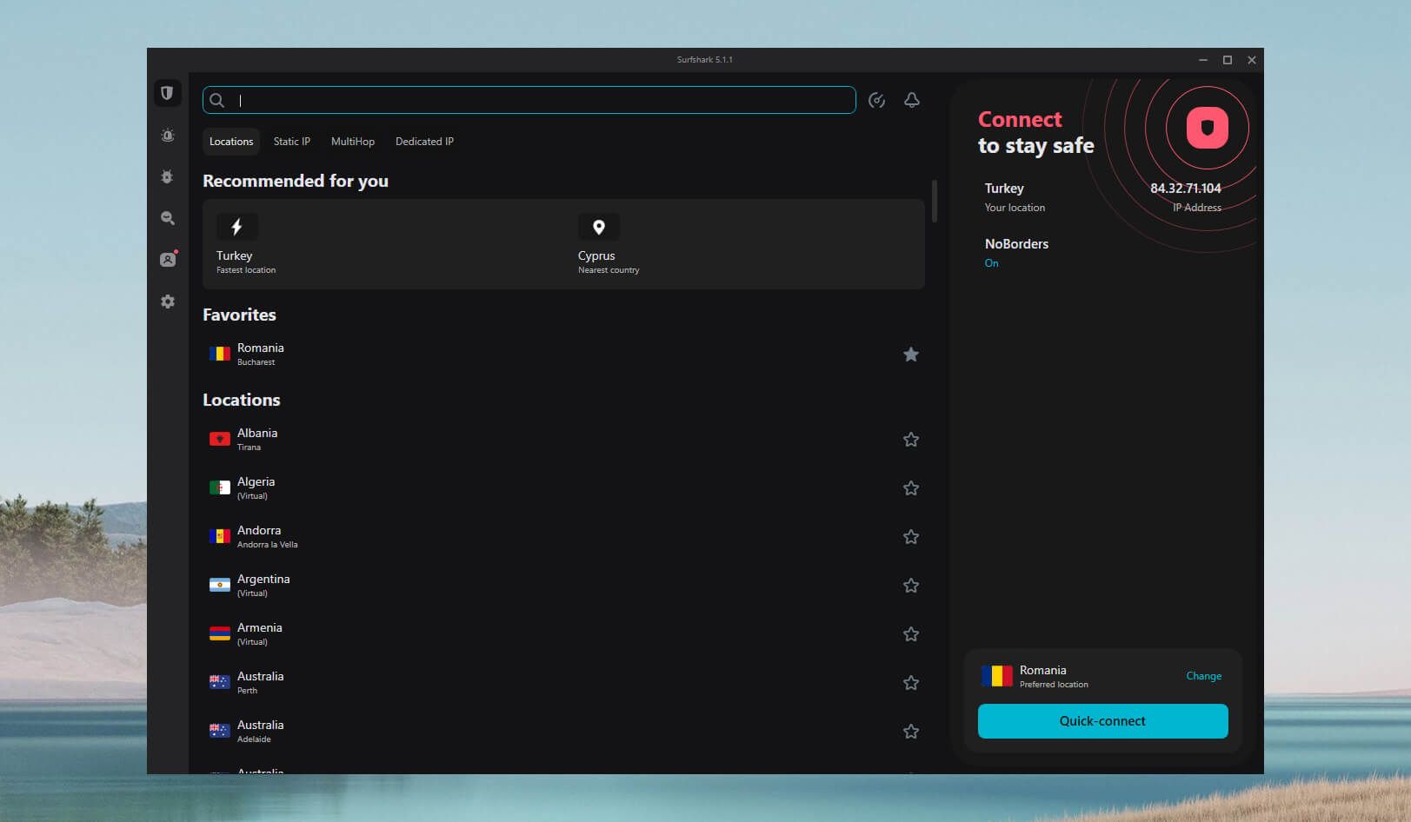Viewport: 1411px width, 822px height.
Task: Minimize the Surfshark window
Action: [x=1203, y=60]
